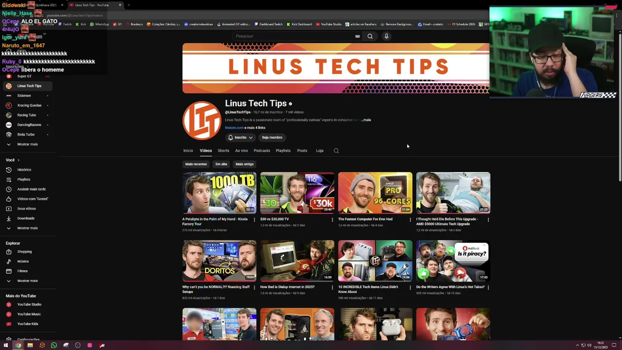The image size is (622, 350).
Task: Open the Loja tab
Action: pos(320,151)
